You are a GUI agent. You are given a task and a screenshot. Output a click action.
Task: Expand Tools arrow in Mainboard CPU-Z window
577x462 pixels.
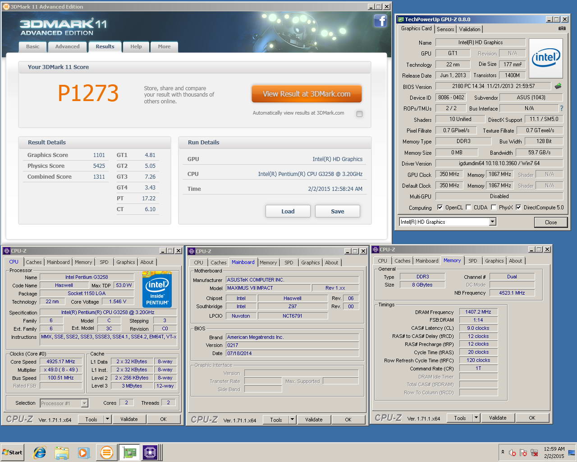pos(292,420)
